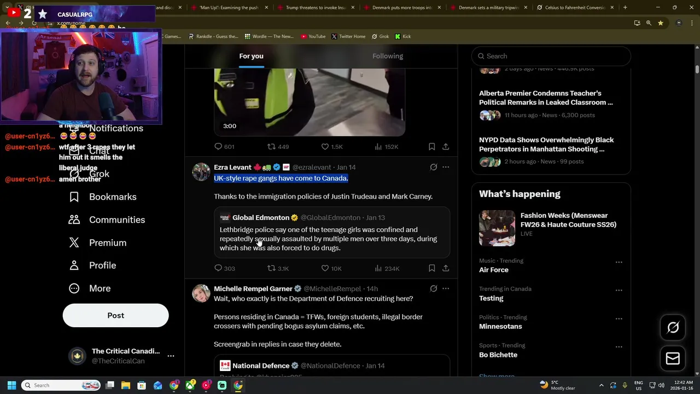
Task: Switch to the Following tab
Action: point(388,56)
